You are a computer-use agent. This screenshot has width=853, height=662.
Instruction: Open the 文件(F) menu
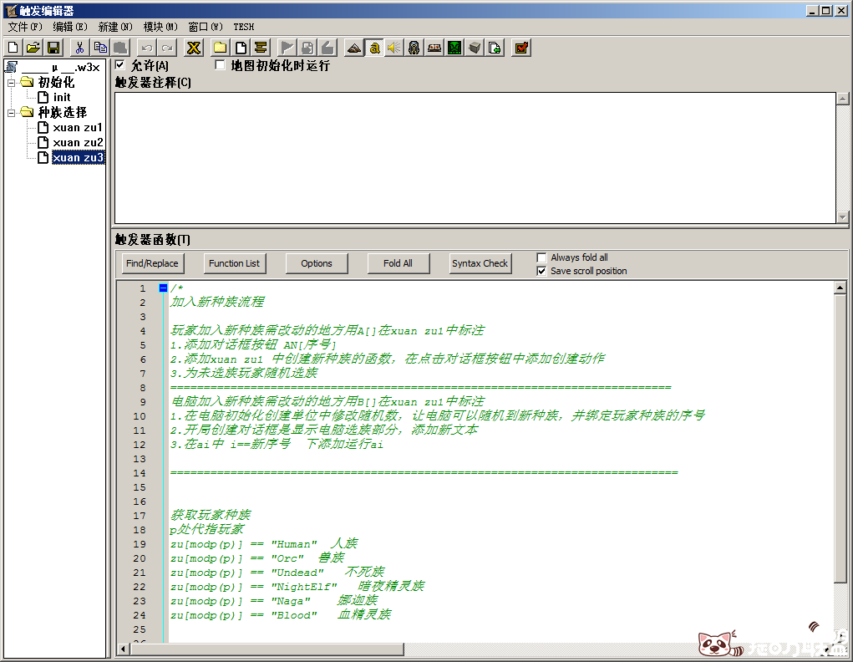point(21,27)
